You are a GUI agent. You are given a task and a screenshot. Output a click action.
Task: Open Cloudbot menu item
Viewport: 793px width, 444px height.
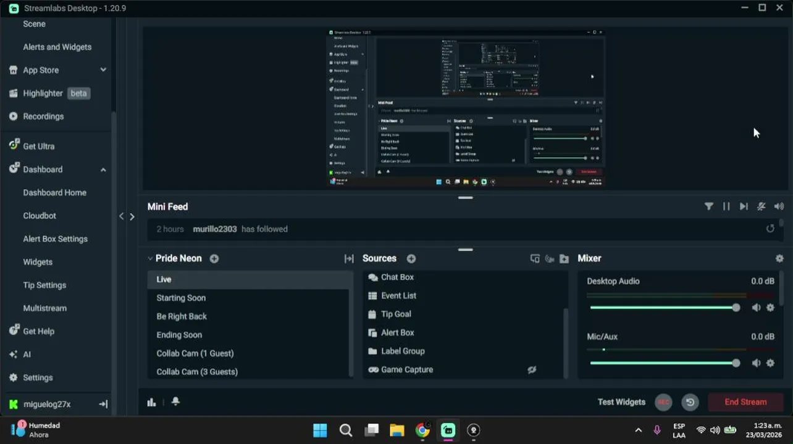pyautogui.click(x=40, y=216)
